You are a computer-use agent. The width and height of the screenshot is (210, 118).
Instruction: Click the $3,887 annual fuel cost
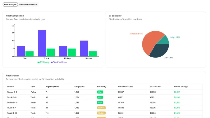click(121, 92)
